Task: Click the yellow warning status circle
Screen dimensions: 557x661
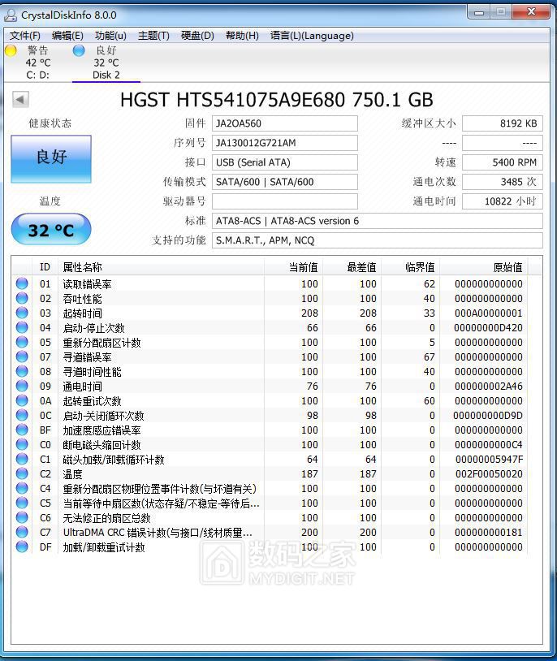Action: pyautogui.click(x=11, y=50)
